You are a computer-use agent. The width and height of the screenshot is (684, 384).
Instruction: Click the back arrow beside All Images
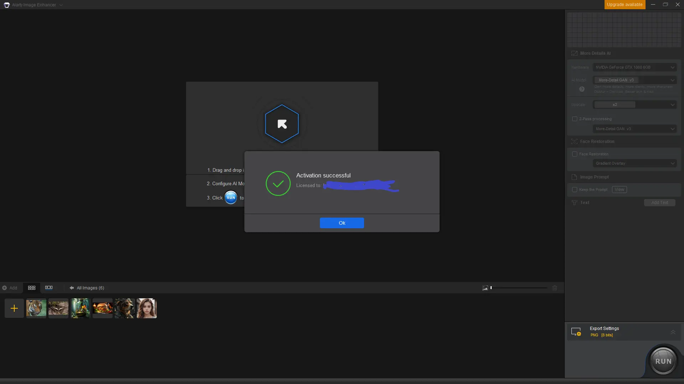point(72,288)
